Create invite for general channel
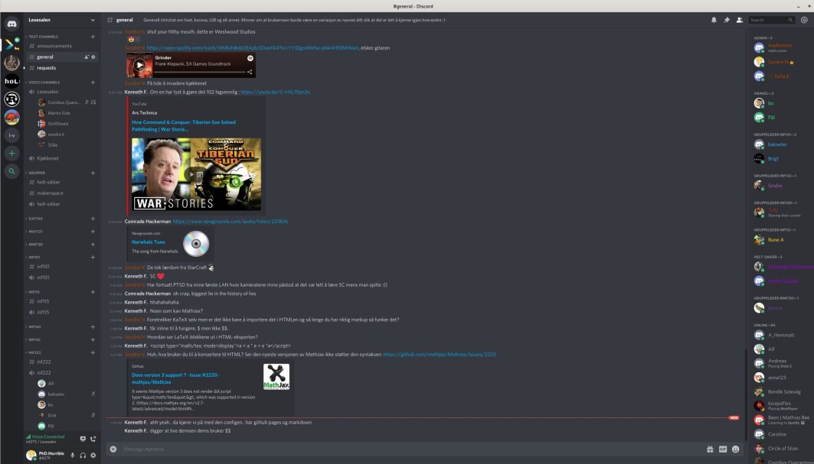The image size is (814, 464). click(87, 57)
